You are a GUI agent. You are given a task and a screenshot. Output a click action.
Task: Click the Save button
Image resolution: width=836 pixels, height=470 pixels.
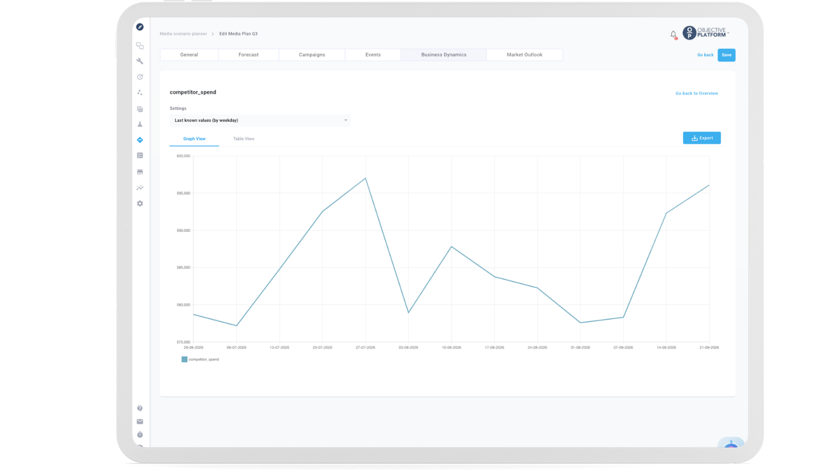[726, 55]
